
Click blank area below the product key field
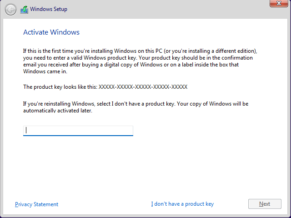pyautogui.click(x=145, y=164)
